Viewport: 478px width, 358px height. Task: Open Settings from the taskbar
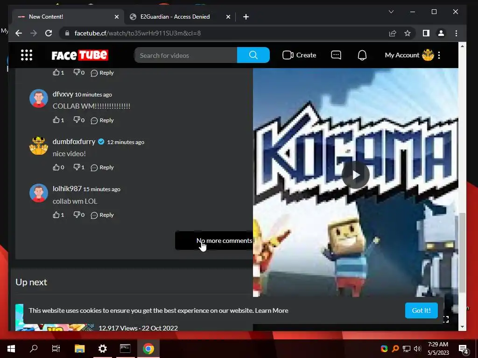pyautogui.click(x=102, y=349)
